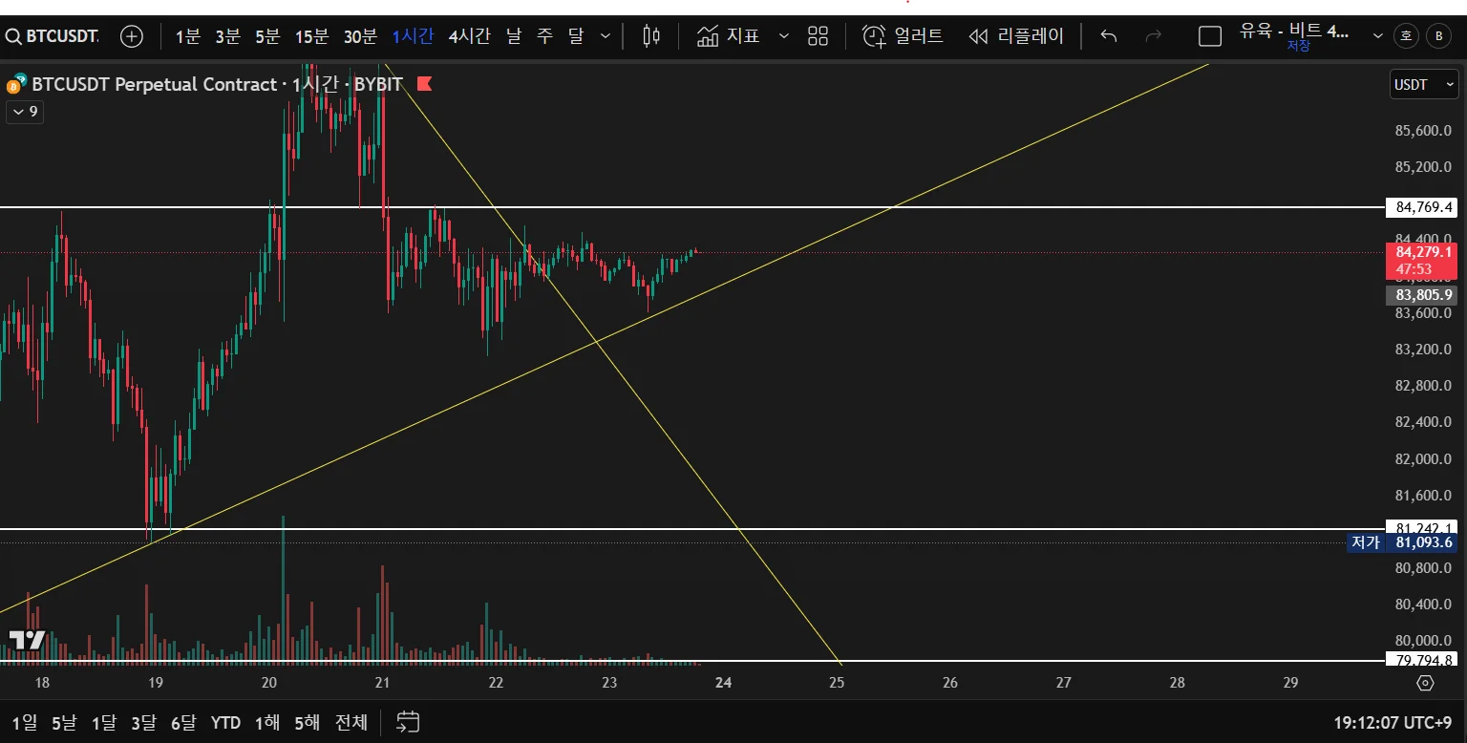The image size is (1467, 743).
Task: Click the plus icon to add a symbol
Action: pos(132,36)
